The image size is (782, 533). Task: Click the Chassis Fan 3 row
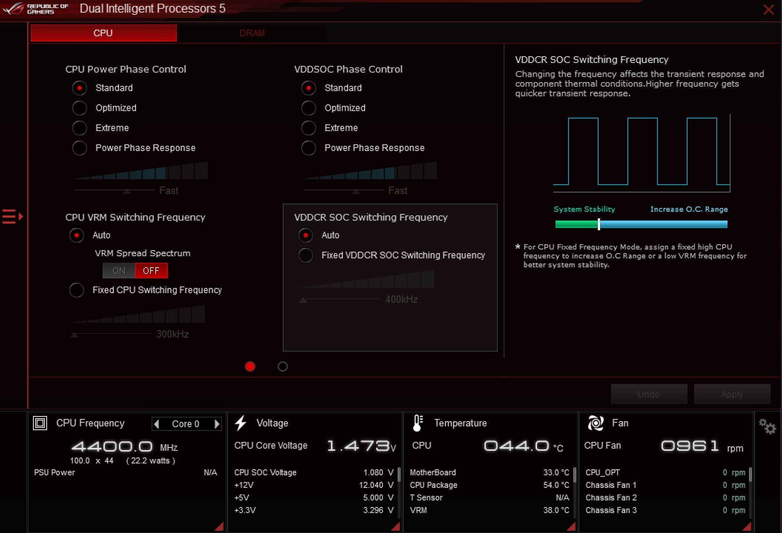pos(665,510)
